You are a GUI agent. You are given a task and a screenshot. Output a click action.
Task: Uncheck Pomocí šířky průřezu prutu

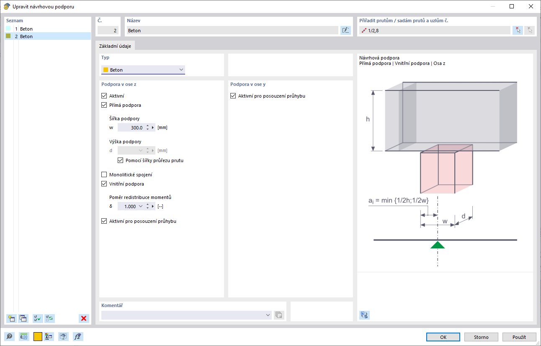121,160
